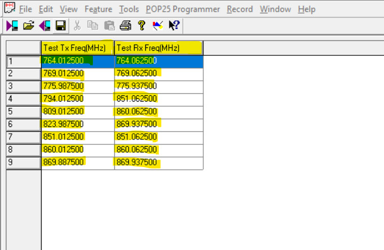This screenshot has width=384, height=250.
Task: Click Tx cell 823.987500
Action: 78,125
